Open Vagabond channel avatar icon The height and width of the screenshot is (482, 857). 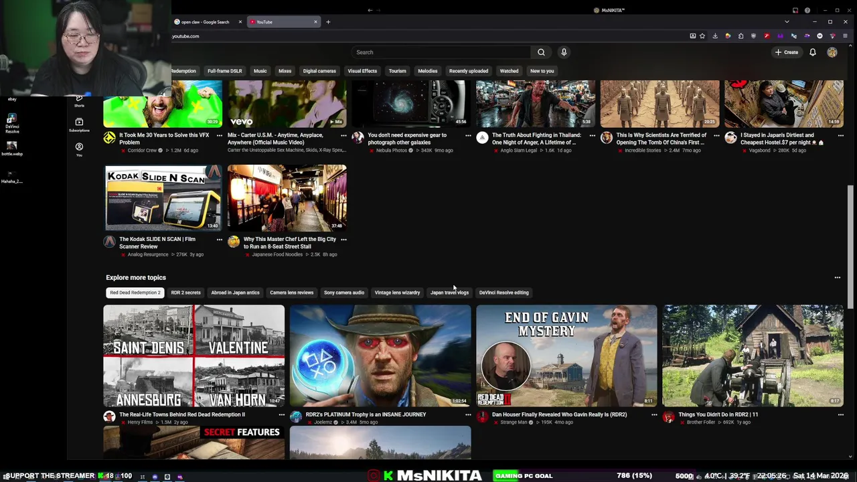pyautogui.click(x=730, y=138)
